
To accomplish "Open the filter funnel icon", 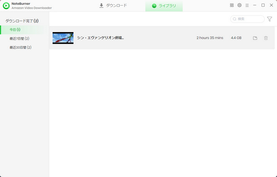I will (x=269, y=19).
